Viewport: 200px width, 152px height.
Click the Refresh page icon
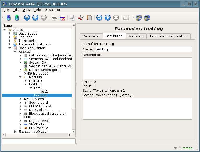click(99, 18)
